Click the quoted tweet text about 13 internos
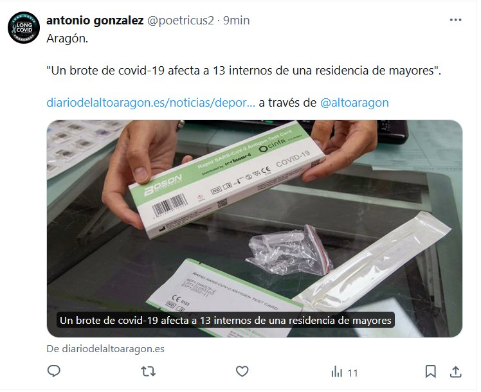481x392 pixels. [244, 71]
